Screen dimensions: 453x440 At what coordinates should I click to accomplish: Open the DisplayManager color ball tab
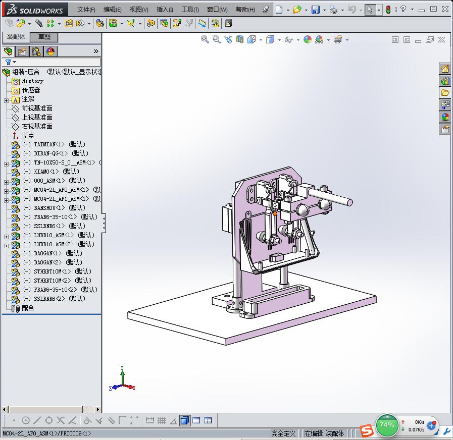click(51, 51)
